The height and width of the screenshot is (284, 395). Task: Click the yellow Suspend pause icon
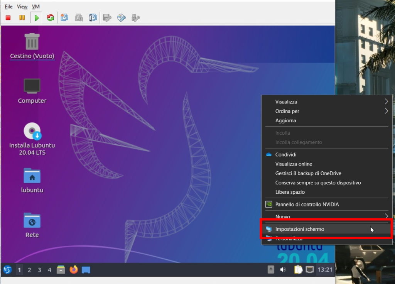(22, 18)
